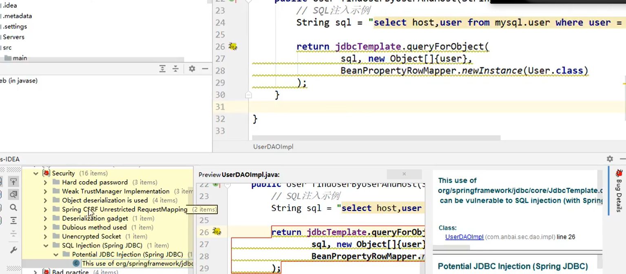
Task: Toggle the preview magnifier icon in FindBugs toolbar
Action: coord(13,195)
